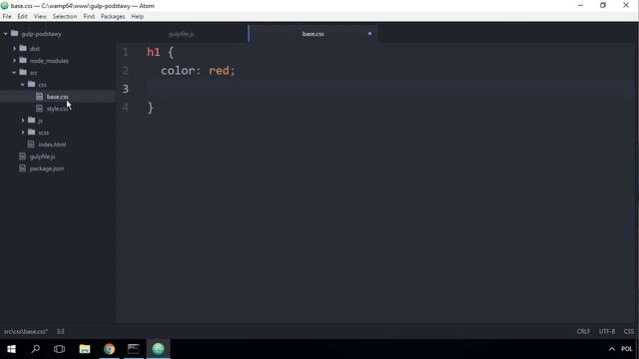Click the src folder icon
Viewport: 639px width, 359px height.
pos(23,73)
